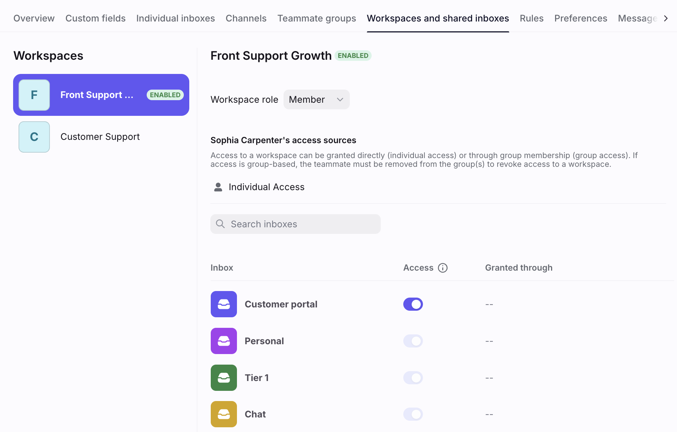
Task: Click the purple Personal inbox icon
Action: pyautogui.click(x=224, y=341)
